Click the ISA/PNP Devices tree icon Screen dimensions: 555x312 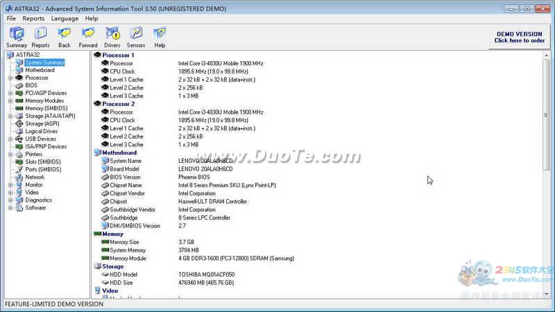click(19, 146)
